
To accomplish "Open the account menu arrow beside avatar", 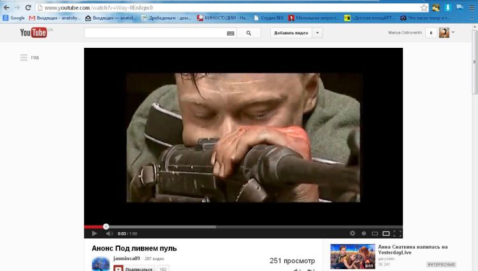I will click(453, 33).
